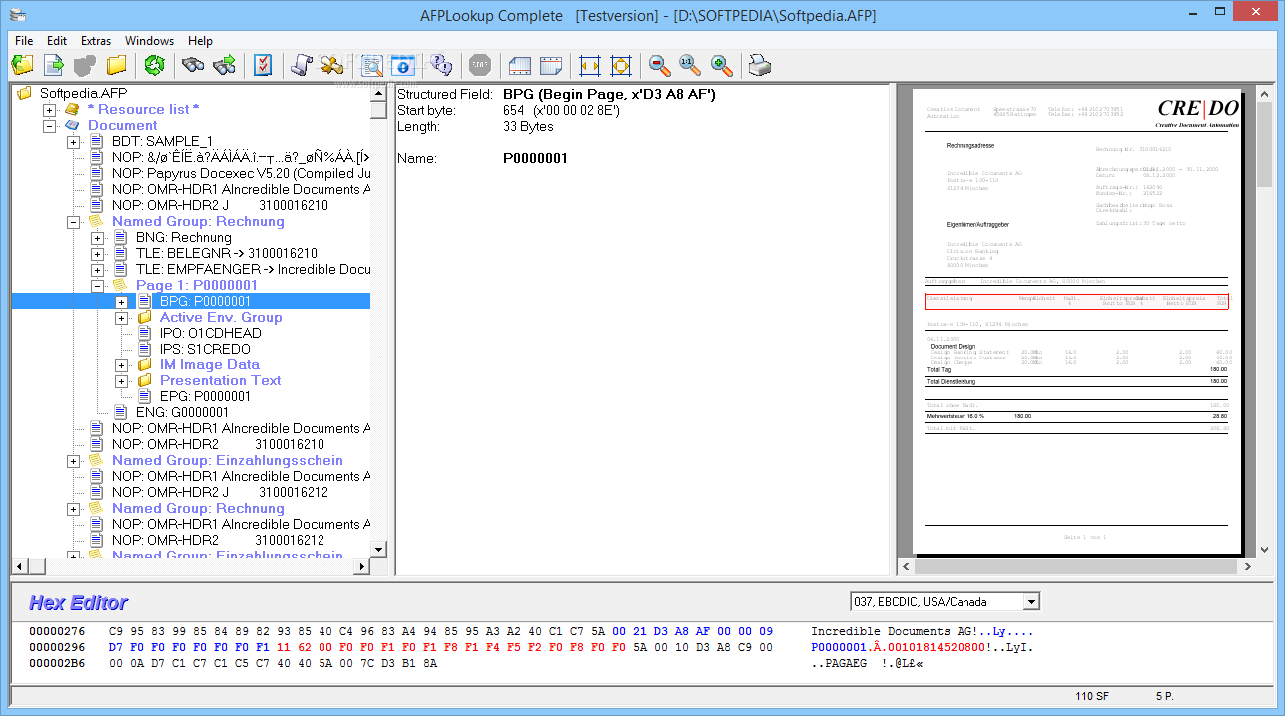Expand the Presentation Text node
This screenshot has width=1285, height=716.
121,381
